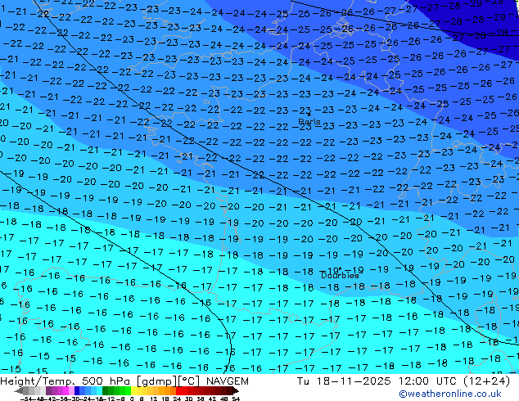Image resolution: width=519 pixels, height=401 pixels.
Task: Click the bright red swatch in the legend
Action: tap(178, 390)
